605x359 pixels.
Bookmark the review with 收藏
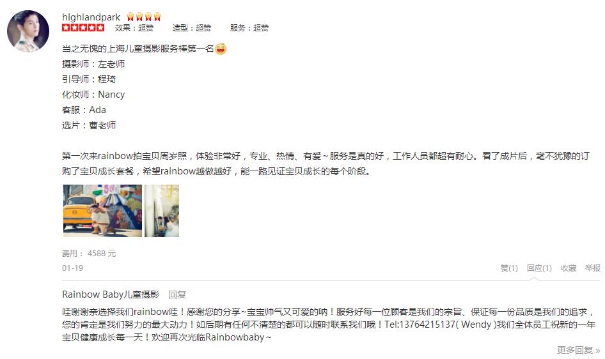[569, 268]
